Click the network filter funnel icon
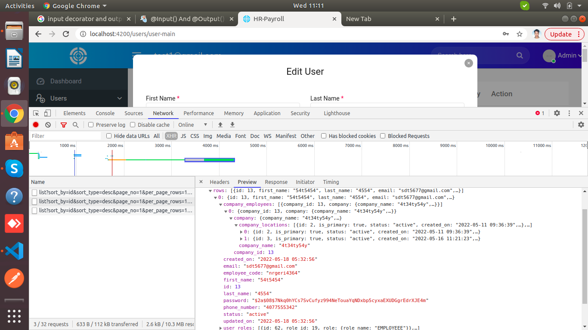This screenshot has width=588, height=330. click(64, 125)
